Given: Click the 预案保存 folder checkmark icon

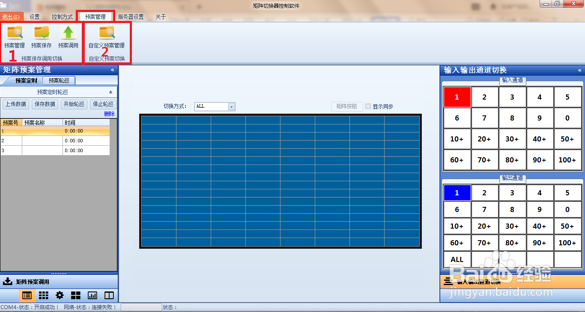Looking at the screenshot, I should pos(42,33).
